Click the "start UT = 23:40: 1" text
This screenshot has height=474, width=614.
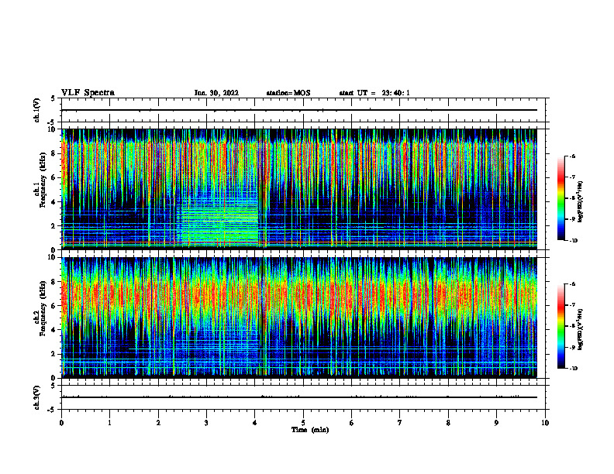(x=374, y=93)
